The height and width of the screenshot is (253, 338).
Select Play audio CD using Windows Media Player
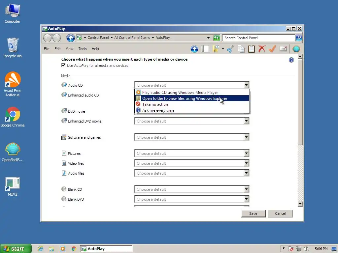click(192, 93)
